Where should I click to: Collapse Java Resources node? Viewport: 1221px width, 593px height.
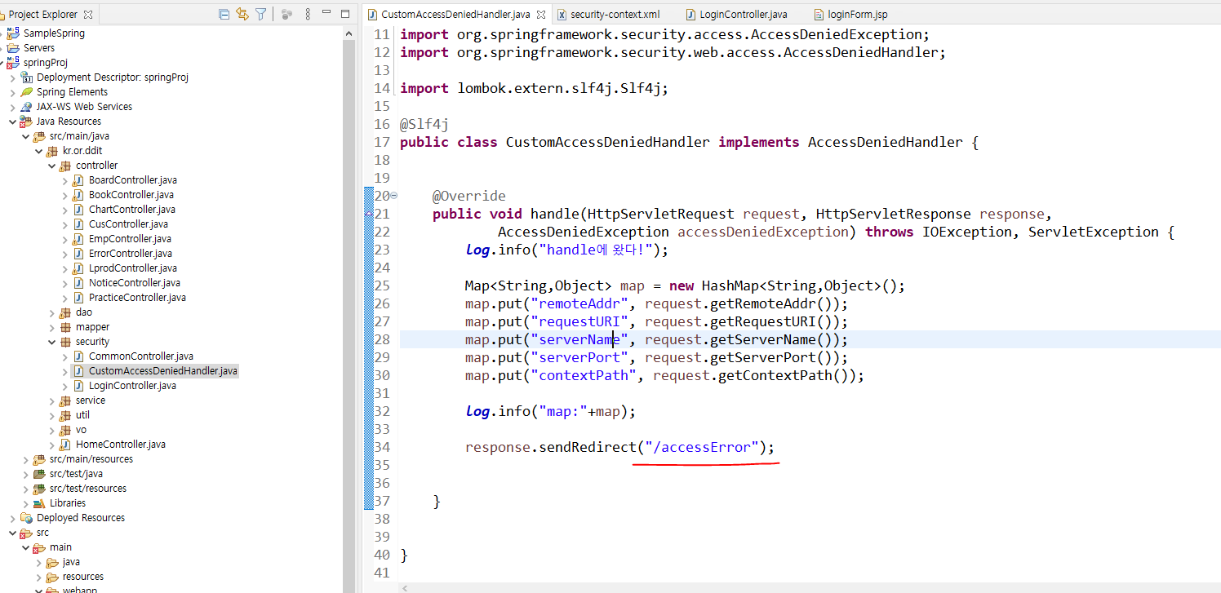point(13,122)
